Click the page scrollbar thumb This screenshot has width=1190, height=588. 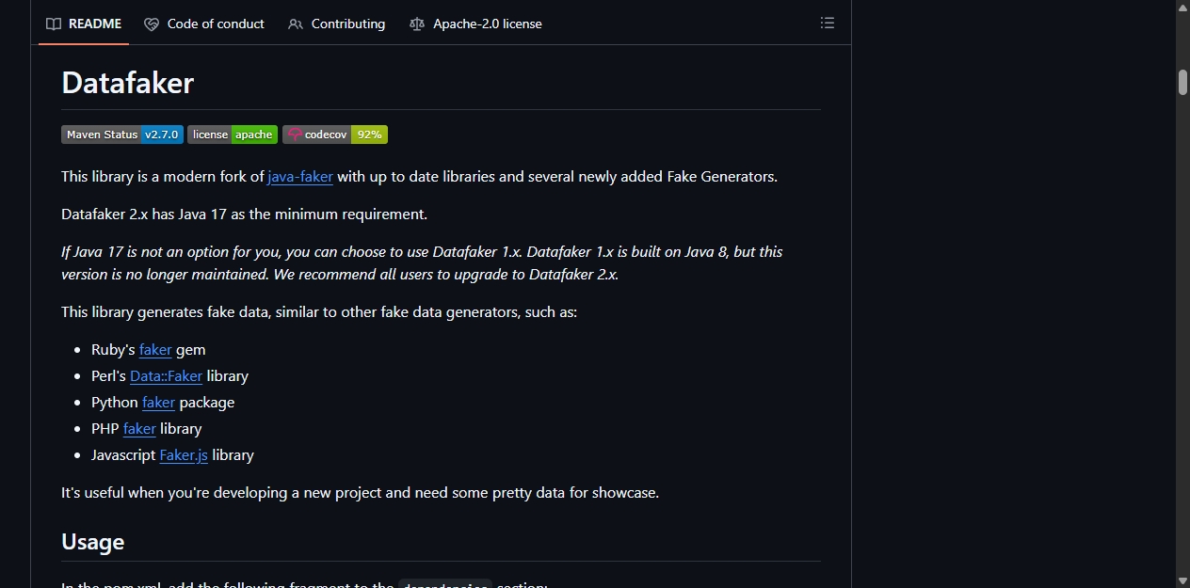point(1182,82)
